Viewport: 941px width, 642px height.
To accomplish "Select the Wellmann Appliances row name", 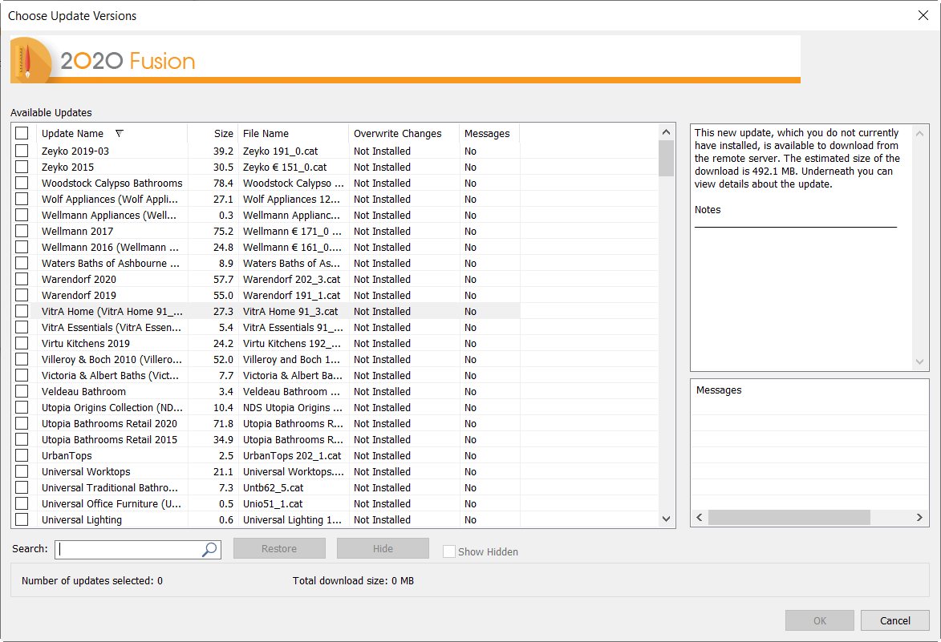I will 108,215.
